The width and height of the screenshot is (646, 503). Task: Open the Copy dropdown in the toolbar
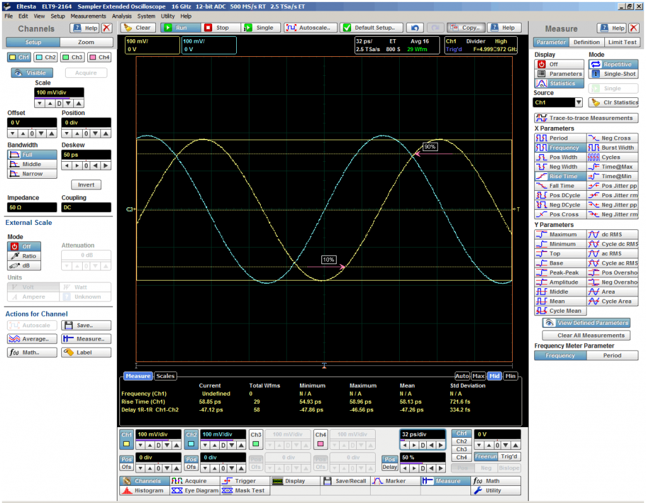[464, 28]
